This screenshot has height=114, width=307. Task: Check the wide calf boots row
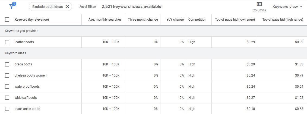[7, 98]
